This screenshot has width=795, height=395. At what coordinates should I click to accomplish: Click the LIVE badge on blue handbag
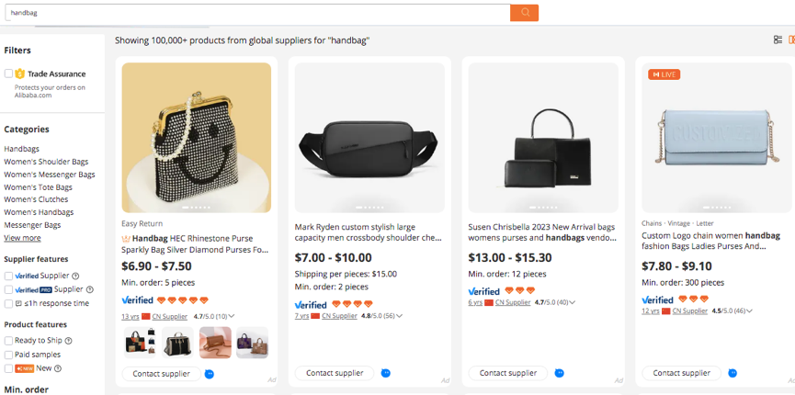(x=664, y=74)
